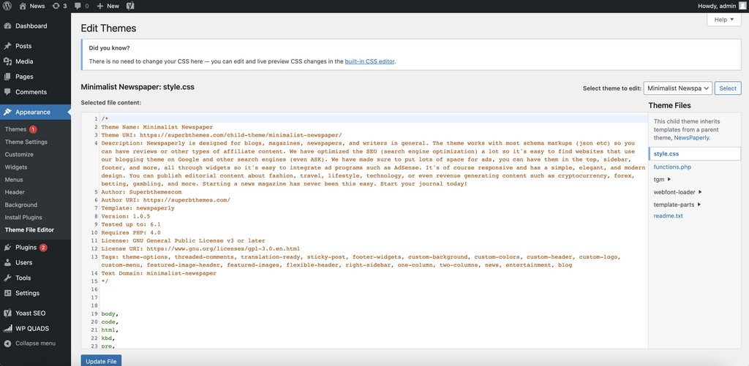
Task: Open readme.txt in Theme Files
Action: tap(669, 216)
